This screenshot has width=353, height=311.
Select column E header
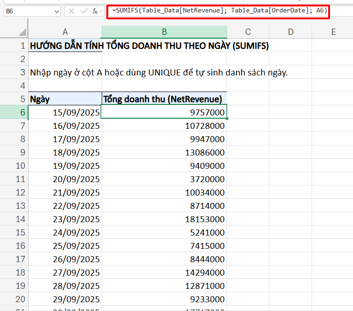(333, 32)
